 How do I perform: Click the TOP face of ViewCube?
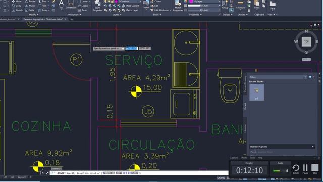[x=306, y=41]
